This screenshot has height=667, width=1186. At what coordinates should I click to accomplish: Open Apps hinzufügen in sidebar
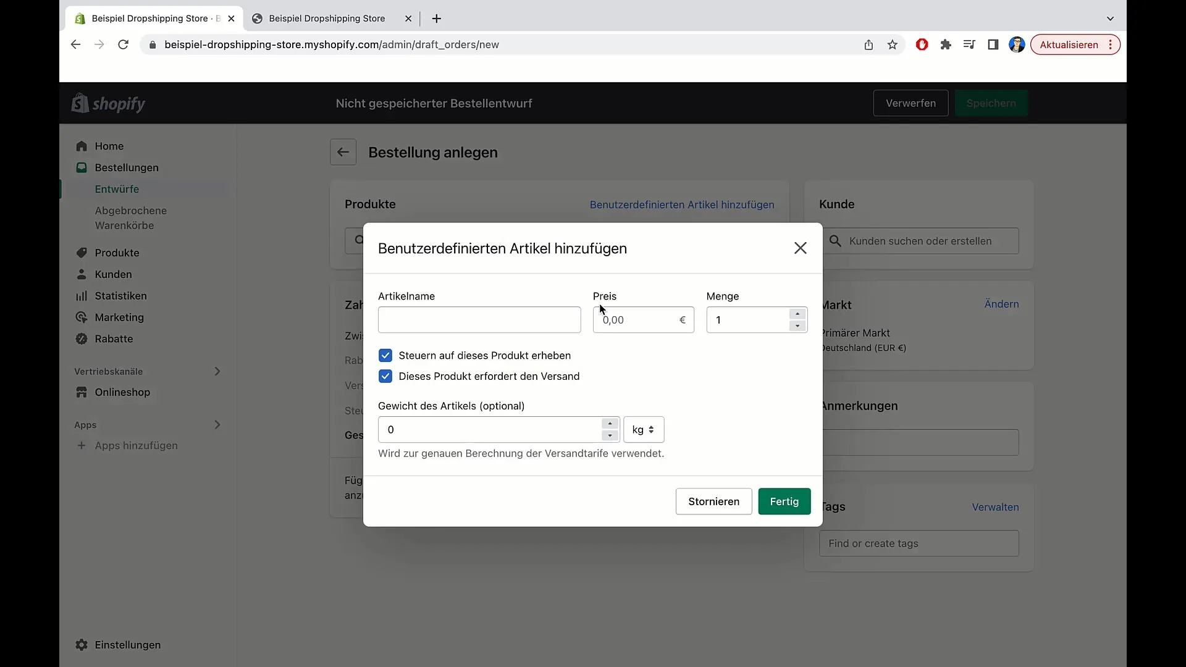(136, 445)
